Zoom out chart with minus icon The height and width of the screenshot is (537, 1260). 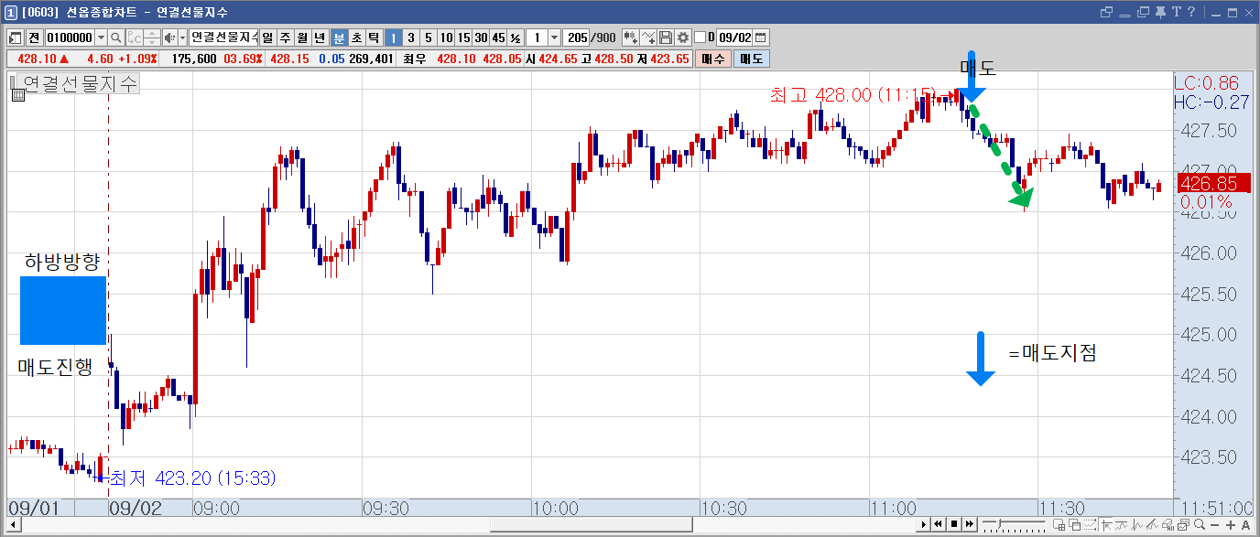[x=1214, y=524]
